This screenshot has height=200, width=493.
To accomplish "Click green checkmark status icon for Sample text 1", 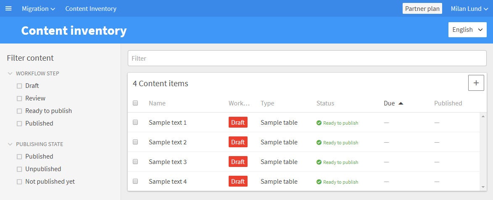I will pyautogui.click(x=319, y=123).
